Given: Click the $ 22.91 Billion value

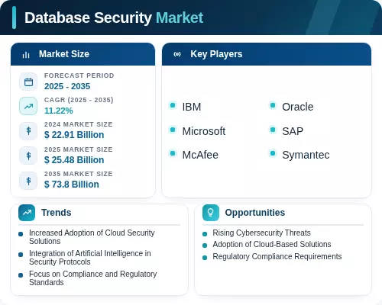Looking at the screenshot, I should pyautogui.click(x=74, y=135).
